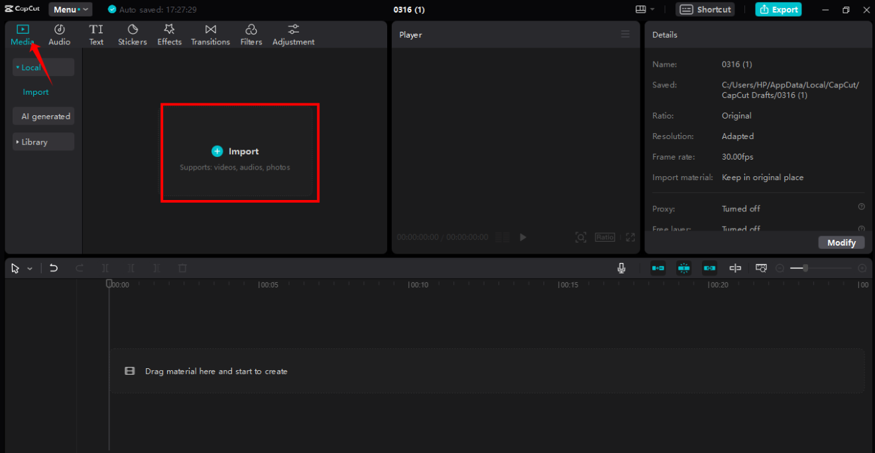
Task: Enter fullscreen preview in Player
Action: [x=630, y=237]
